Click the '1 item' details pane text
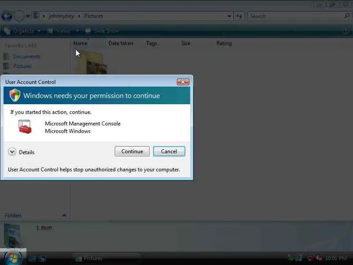This screenshot has height=265, width=353. 44,227
